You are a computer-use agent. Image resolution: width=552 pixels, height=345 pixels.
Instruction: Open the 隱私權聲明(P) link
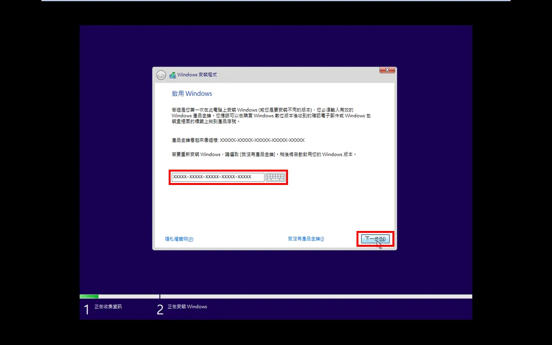pyautogui.click(x=179, y=239)
